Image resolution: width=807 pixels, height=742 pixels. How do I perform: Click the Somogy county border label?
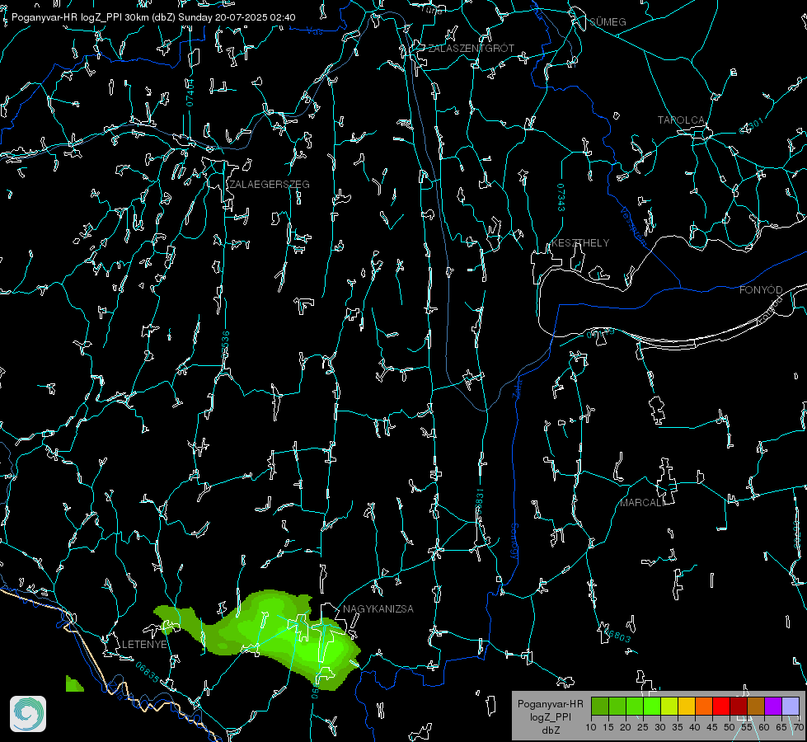tap(514, 542)
